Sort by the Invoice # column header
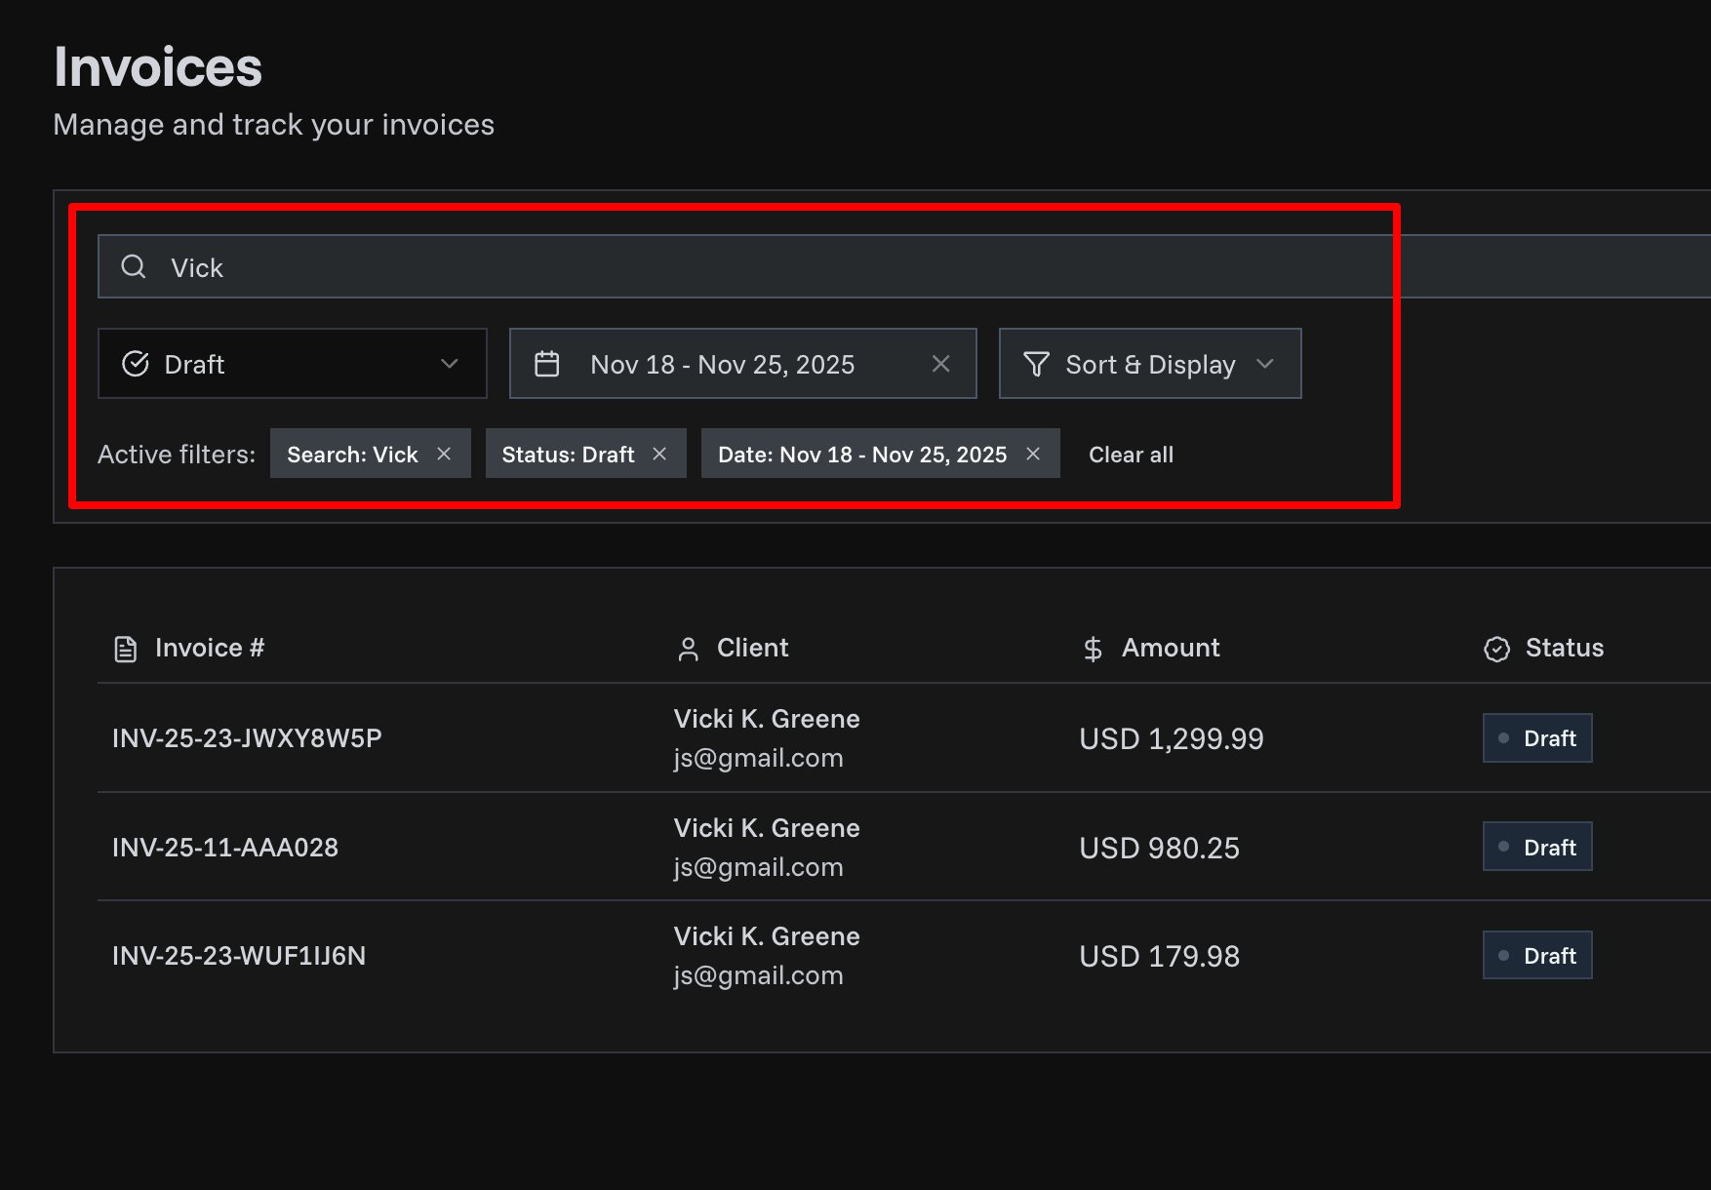The image size is (1711, 1190). (209, 647)
